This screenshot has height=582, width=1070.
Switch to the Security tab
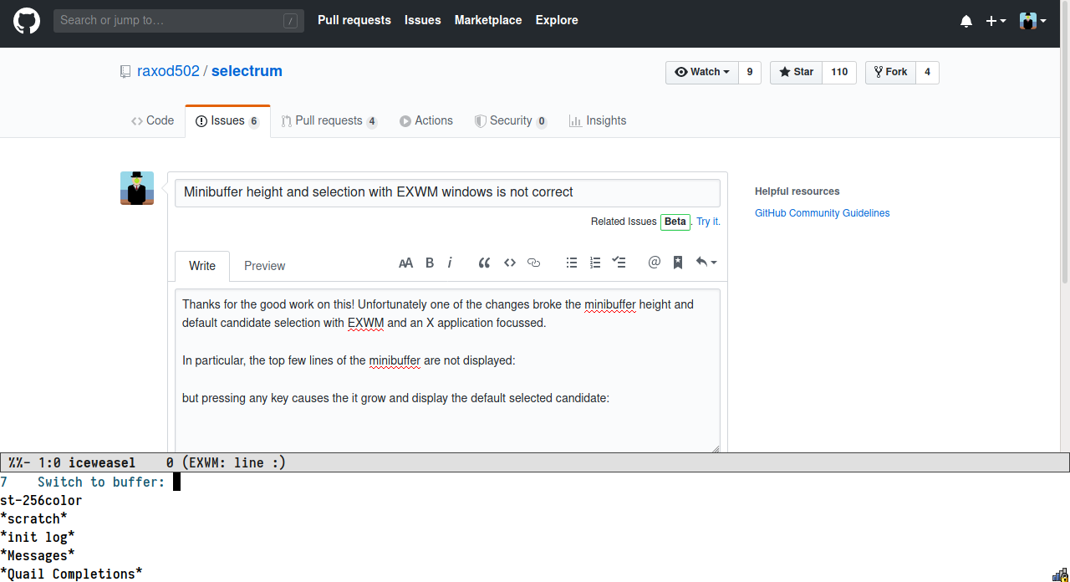click(x=511, y=120)
